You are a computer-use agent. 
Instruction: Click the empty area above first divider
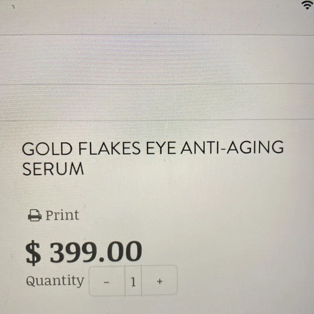(x=157, y=19)
